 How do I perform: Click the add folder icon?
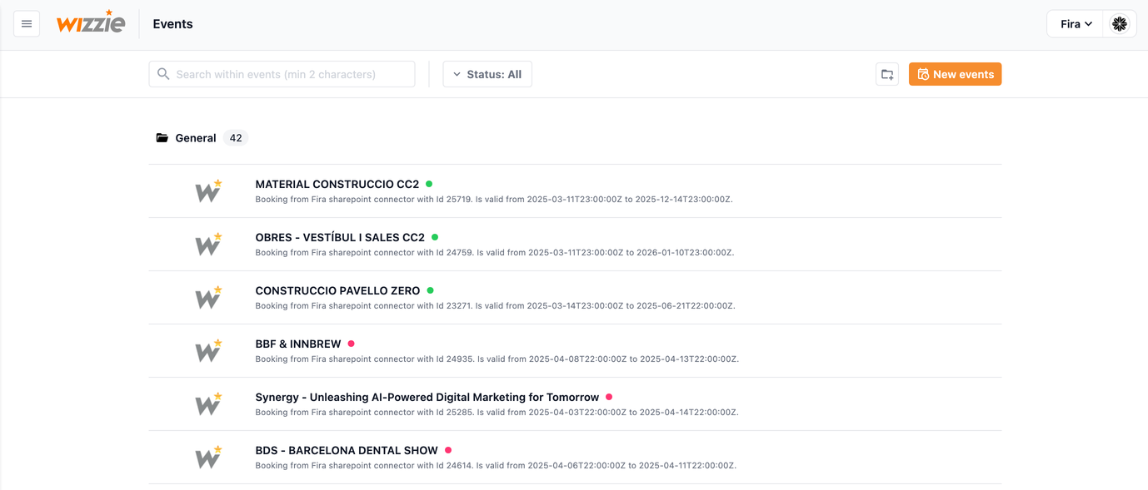pyautogui.click(x=887, y=75)
